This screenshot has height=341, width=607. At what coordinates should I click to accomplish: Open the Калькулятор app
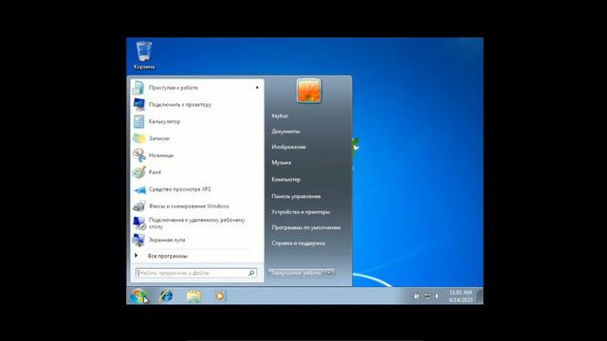(197, 121)
